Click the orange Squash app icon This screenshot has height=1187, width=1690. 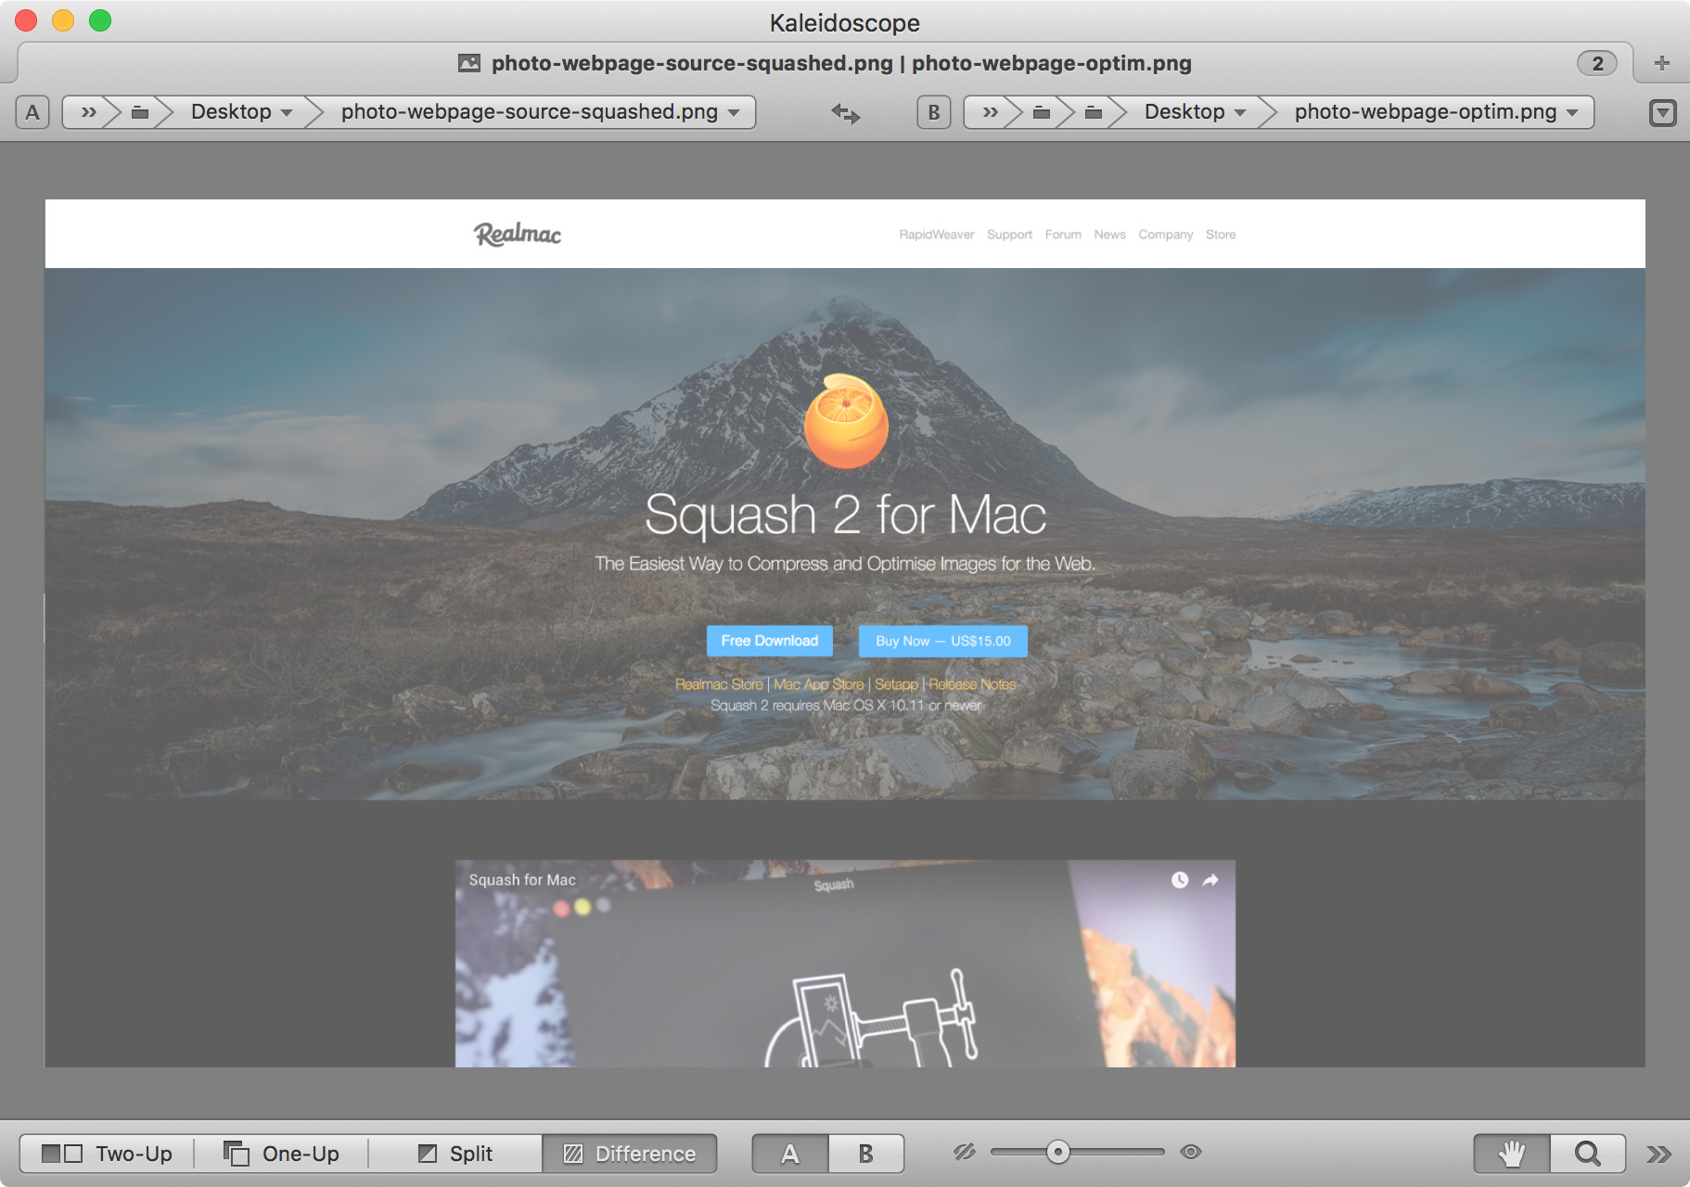click(846, 422)
